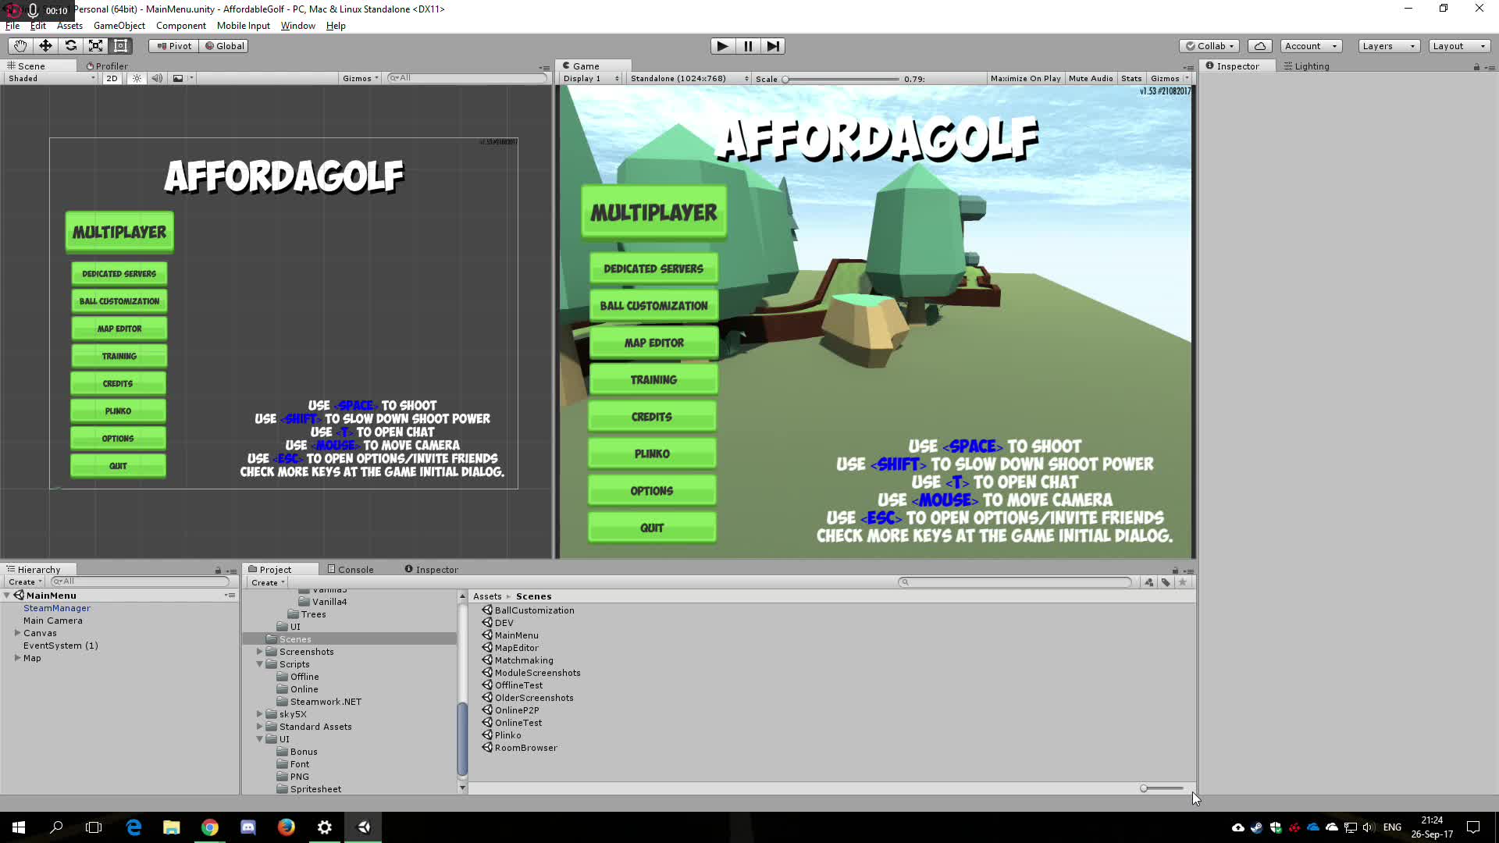
Task: Select the MainMenu scene asset
Action: 516,635
